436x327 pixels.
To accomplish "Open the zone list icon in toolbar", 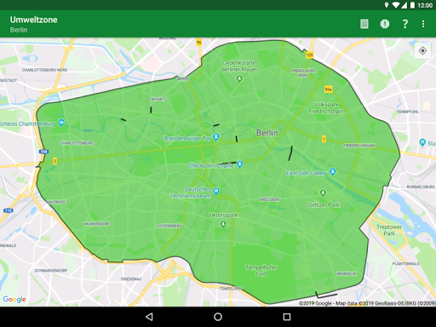I will 364,24.
